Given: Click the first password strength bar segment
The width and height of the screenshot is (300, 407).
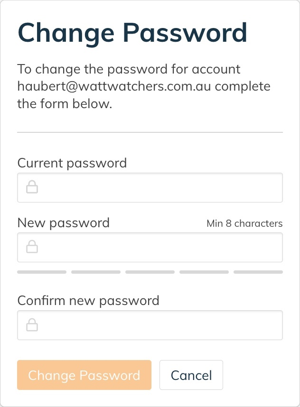Looking at the screenshot, I should [42, 272].
